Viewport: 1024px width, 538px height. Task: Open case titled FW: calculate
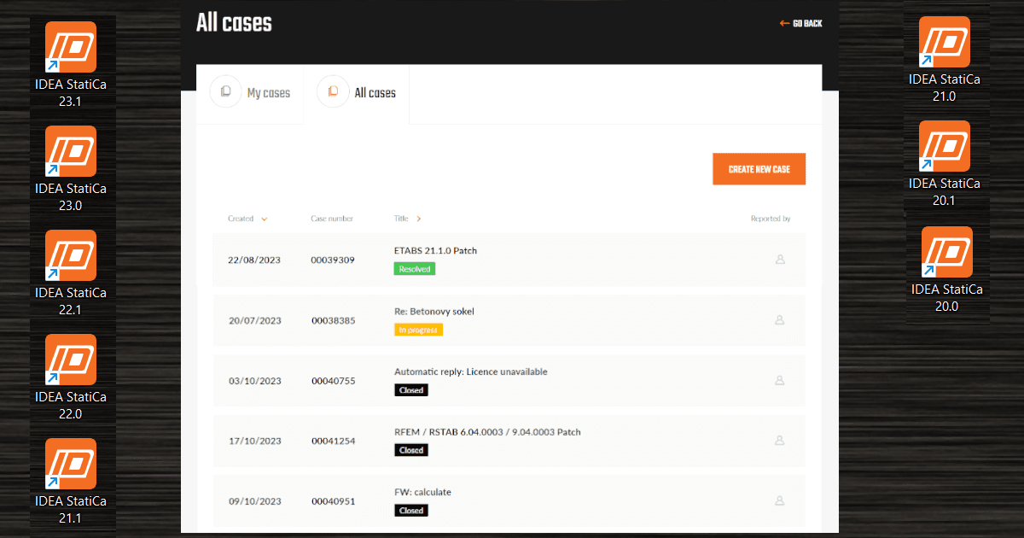click(x=422, y=492)
